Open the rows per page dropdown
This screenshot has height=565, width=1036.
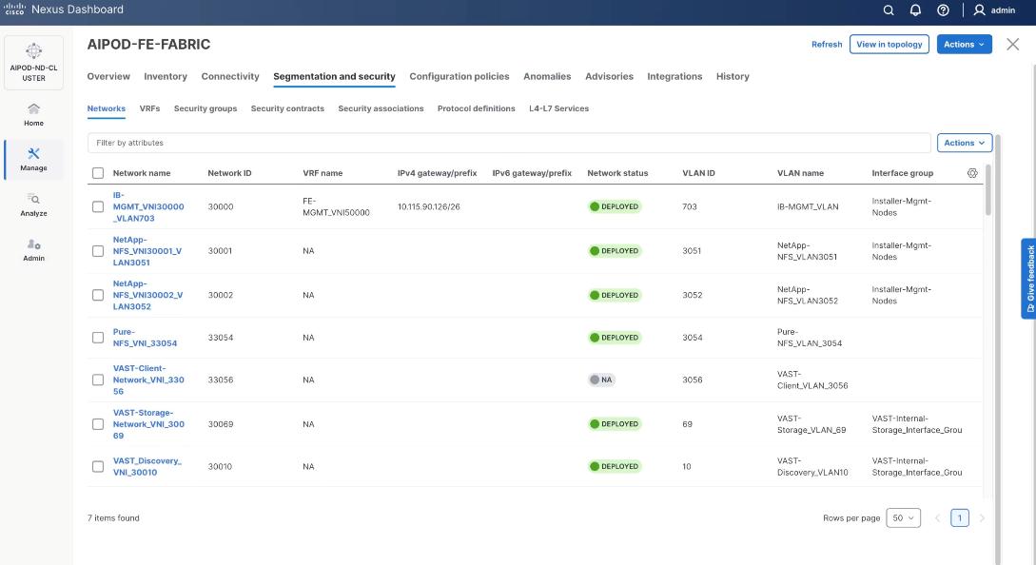coord(903,517)
